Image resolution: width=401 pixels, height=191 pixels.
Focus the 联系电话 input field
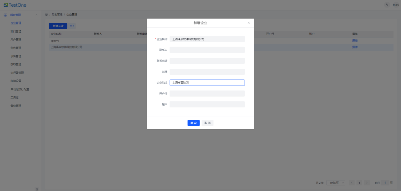pyautogui.click(x=207, y=61)
